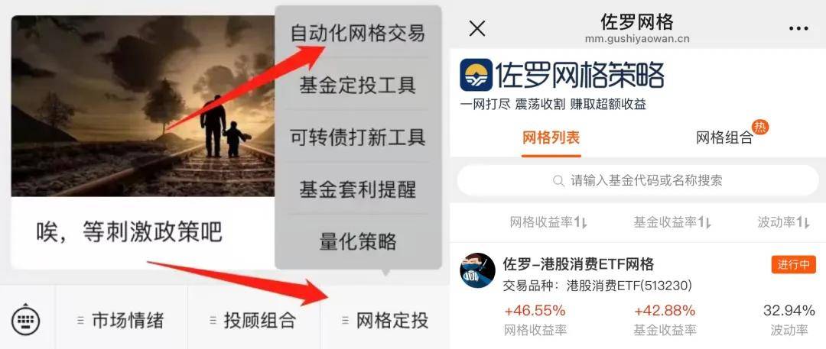
Task: Tap the 佐罗网格策略 logo icon
Action: 476,75
